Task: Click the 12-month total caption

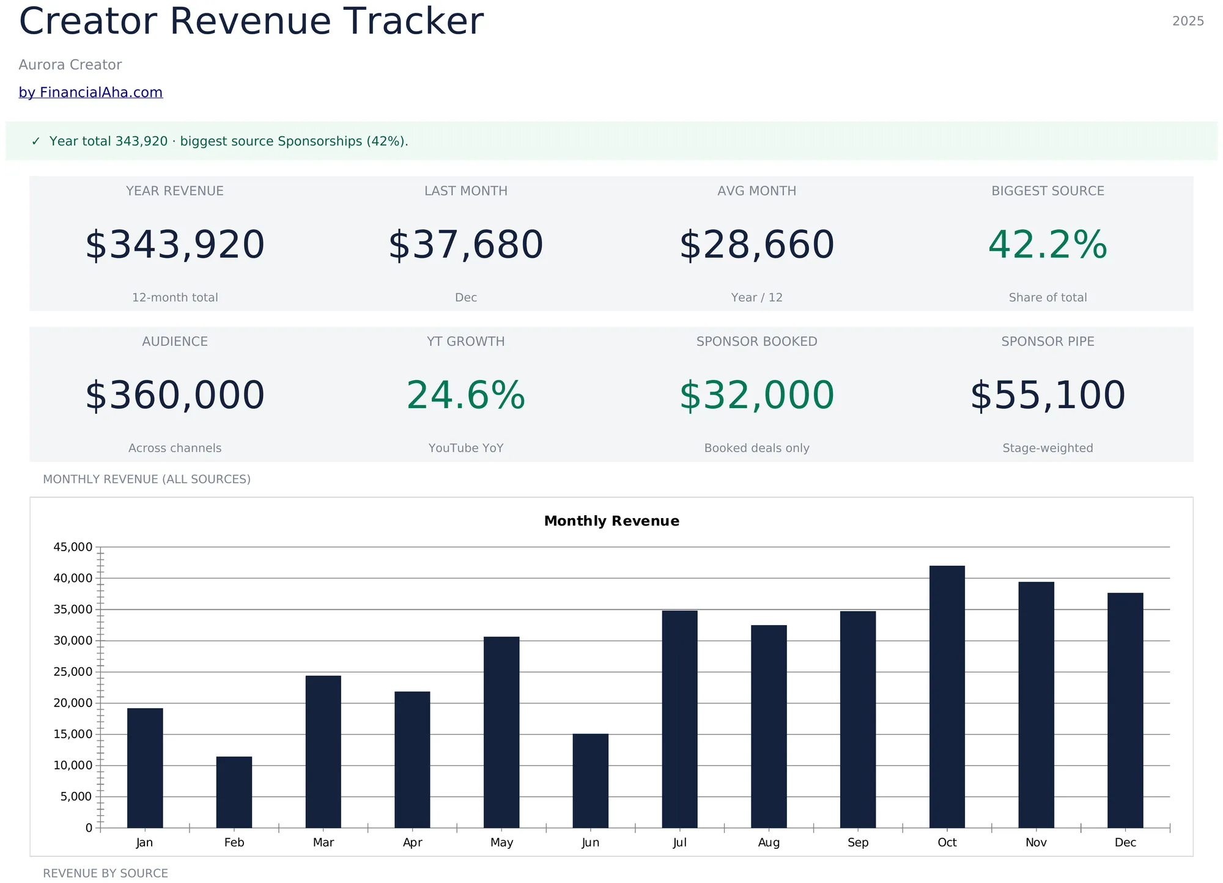Action: 175,298
